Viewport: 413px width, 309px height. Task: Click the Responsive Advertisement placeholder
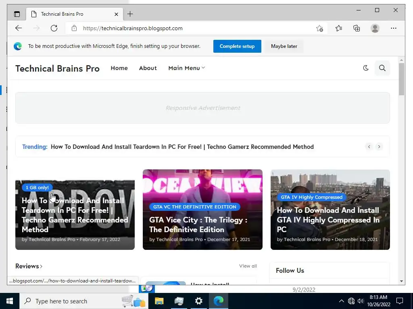click(202, 108)
